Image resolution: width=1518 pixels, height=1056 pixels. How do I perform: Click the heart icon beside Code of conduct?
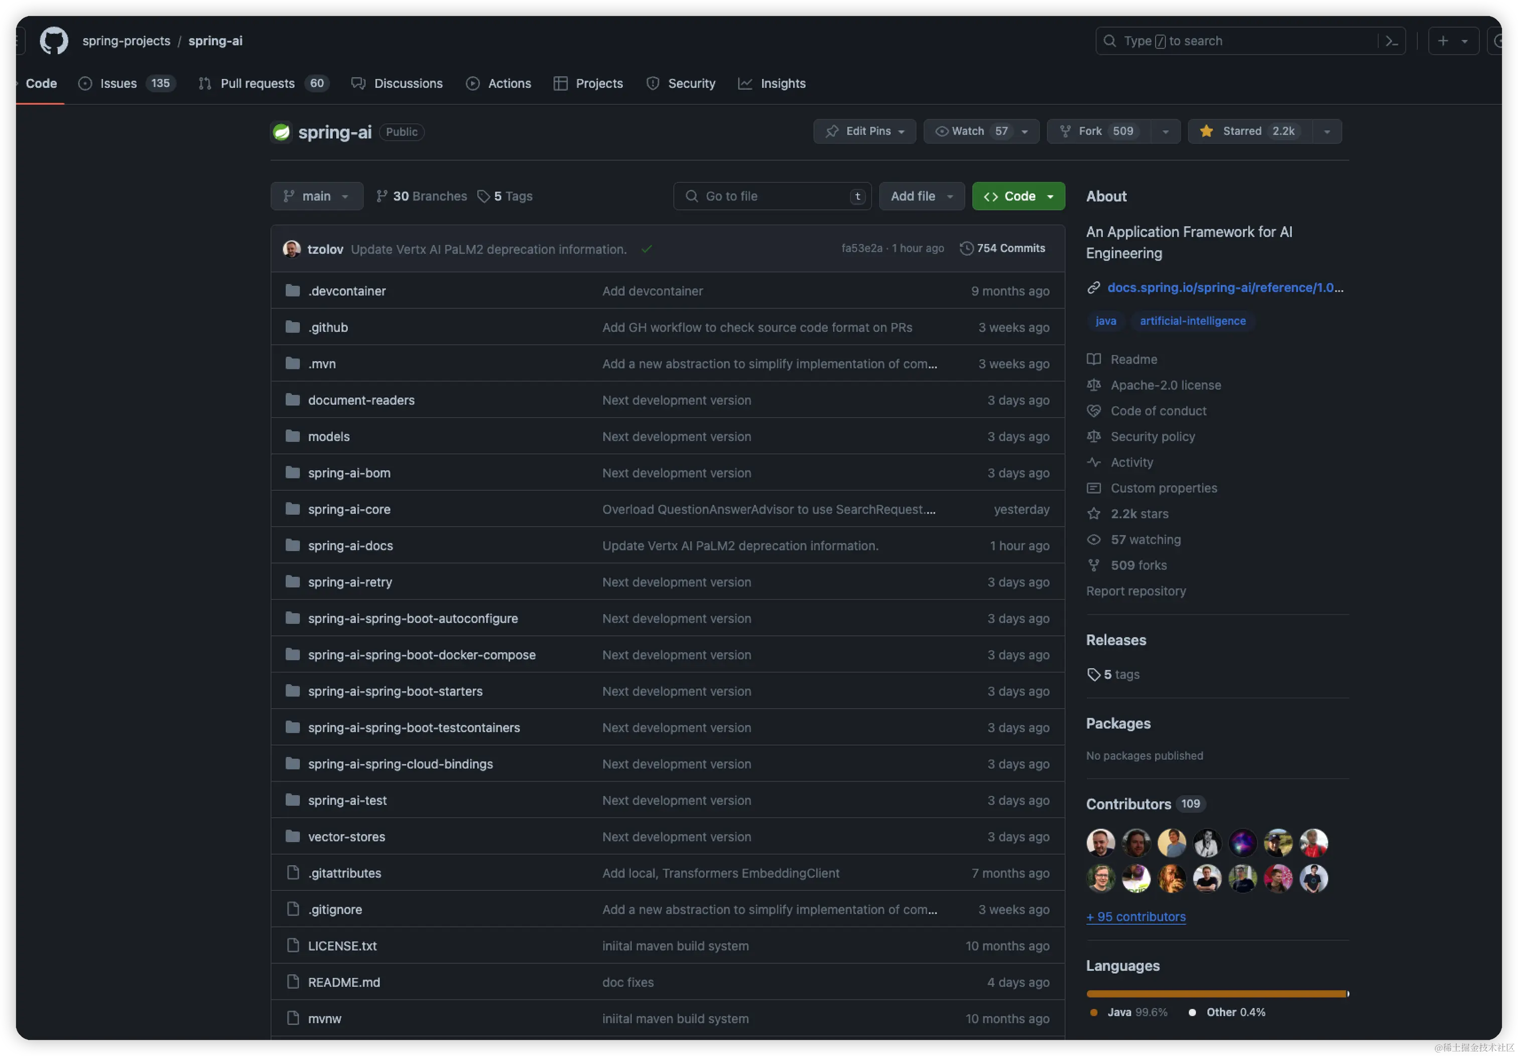[x=1093, y=411]
